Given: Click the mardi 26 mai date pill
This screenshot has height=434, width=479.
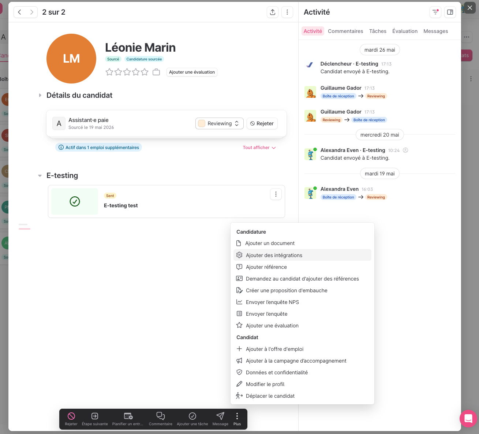Looking at the screenshot, I should [380, 50].
